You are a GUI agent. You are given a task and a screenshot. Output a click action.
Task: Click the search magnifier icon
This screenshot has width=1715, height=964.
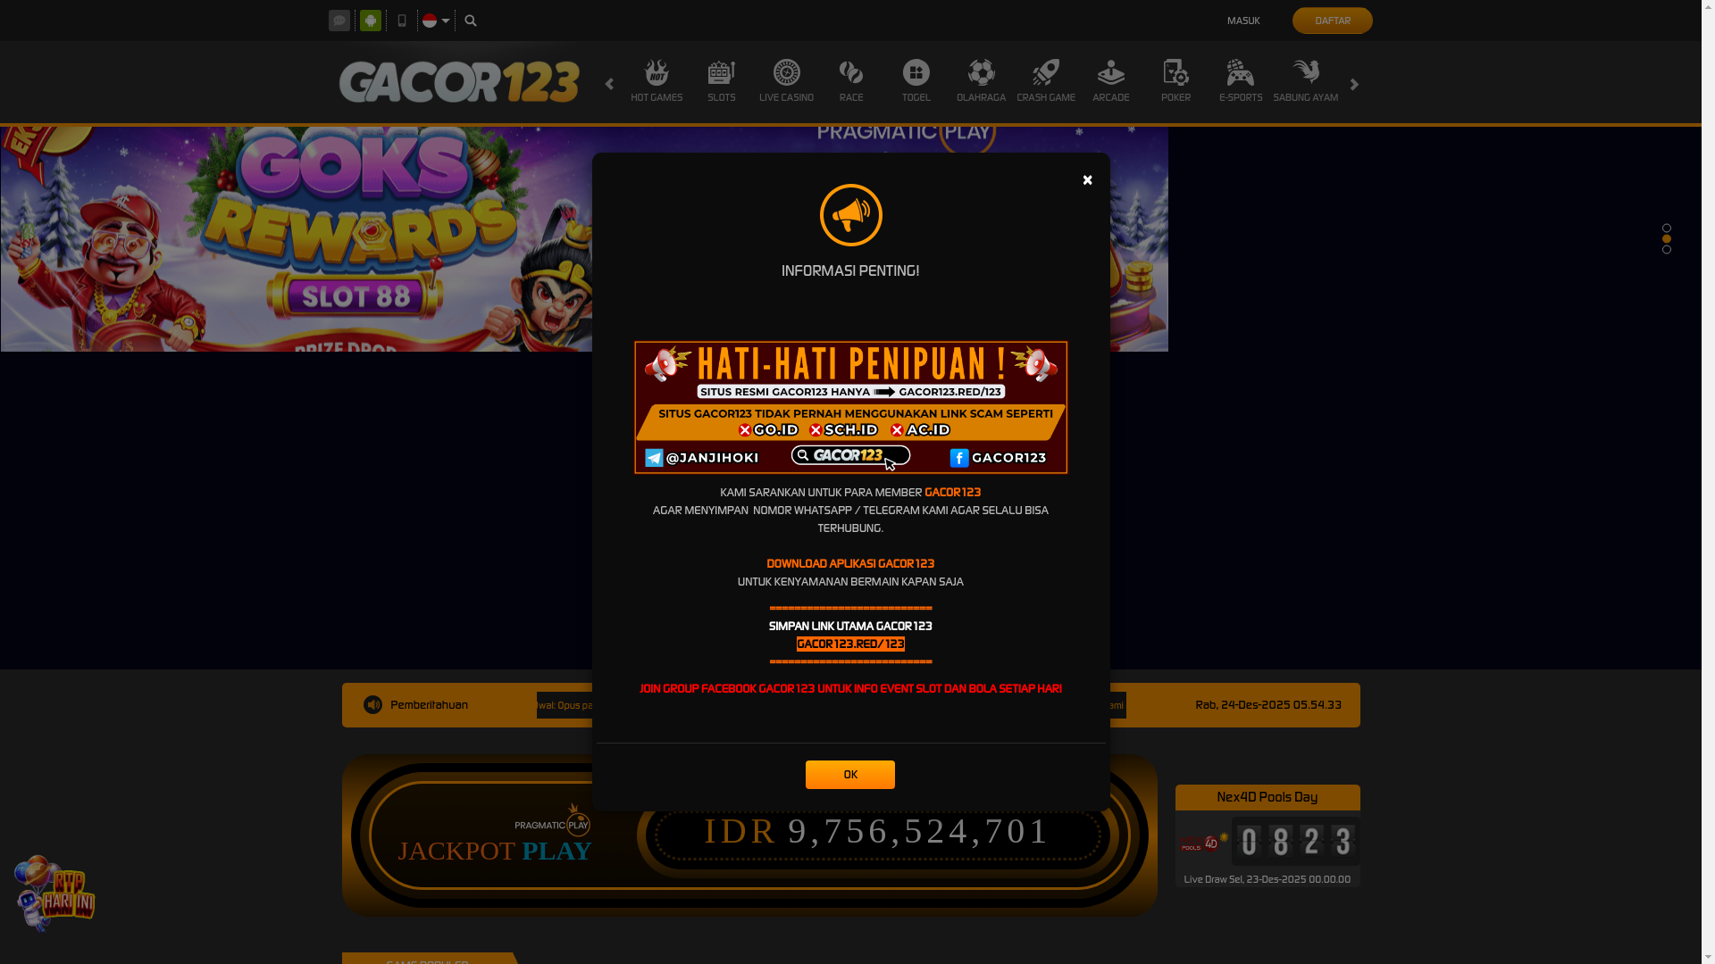[471, 21]
